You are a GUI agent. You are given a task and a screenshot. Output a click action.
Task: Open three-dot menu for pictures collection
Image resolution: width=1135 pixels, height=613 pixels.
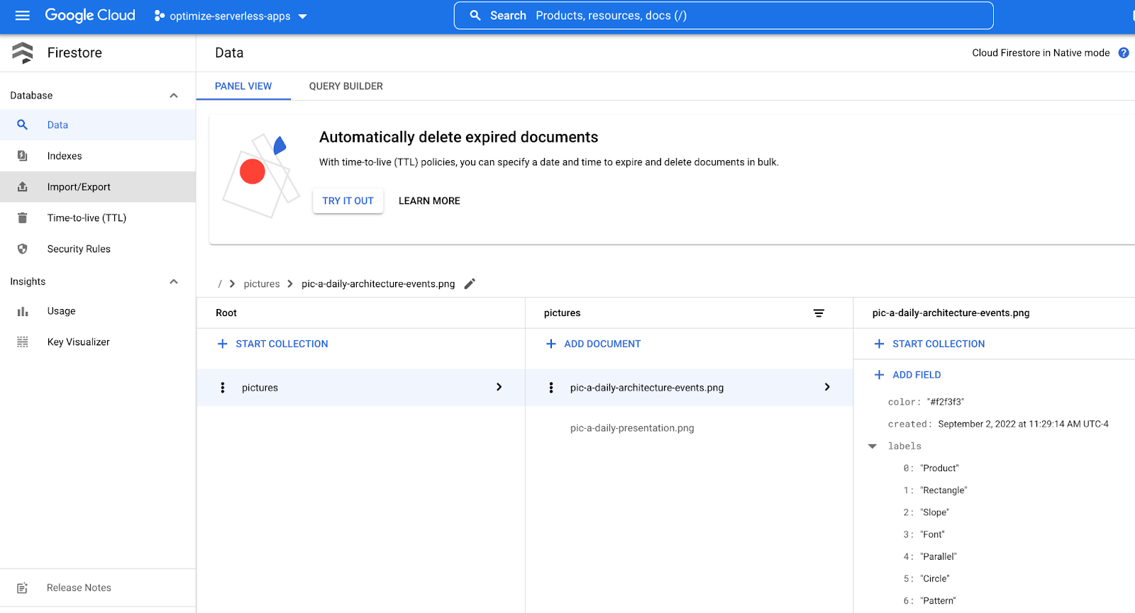point(223,388)
